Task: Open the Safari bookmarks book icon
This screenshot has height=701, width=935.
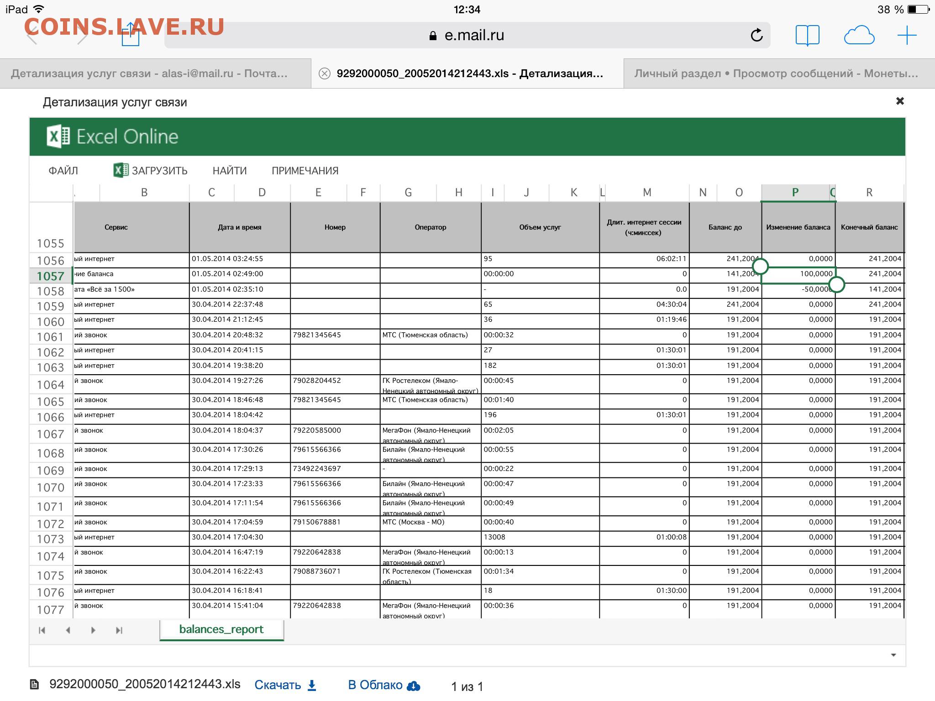Action: pos(807,36)
